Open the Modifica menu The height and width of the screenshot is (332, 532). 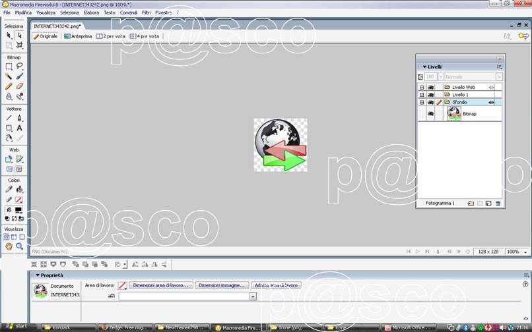pyautogui.click(x=23, y=13)
